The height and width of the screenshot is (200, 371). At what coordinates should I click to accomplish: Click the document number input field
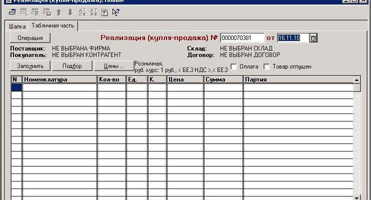(242, 38)
